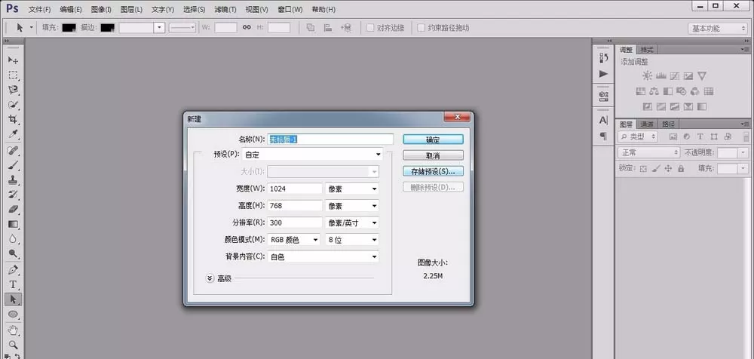754x359 pixels.
Task: Add a Channel Mixer adjustment
Action: (695, 91)
